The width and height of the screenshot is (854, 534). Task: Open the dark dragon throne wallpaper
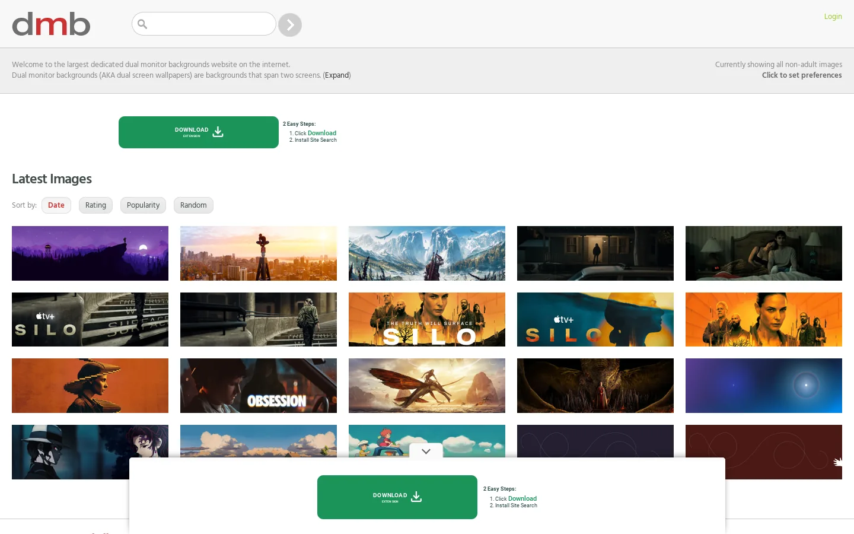(x=595, y=386)
